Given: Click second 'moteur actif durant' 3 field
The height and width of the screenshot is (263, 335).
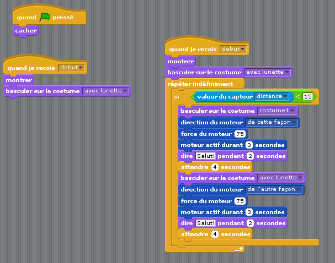Looking at the screenshot, I should pyautogui.click(x=249, y=212).
